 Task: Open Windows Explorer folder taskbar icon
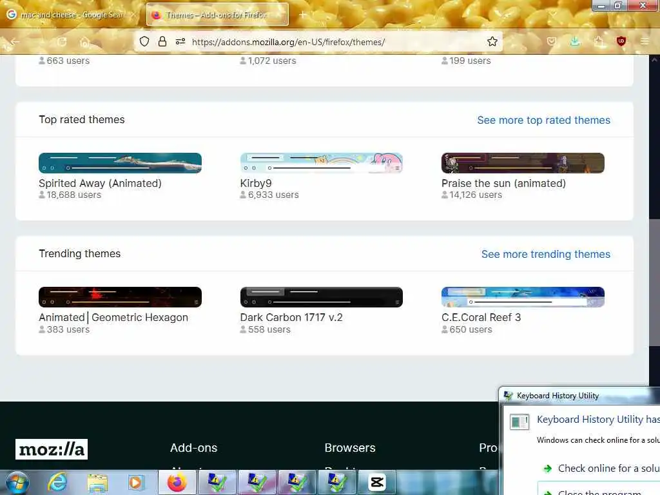(x=97, y=482)
